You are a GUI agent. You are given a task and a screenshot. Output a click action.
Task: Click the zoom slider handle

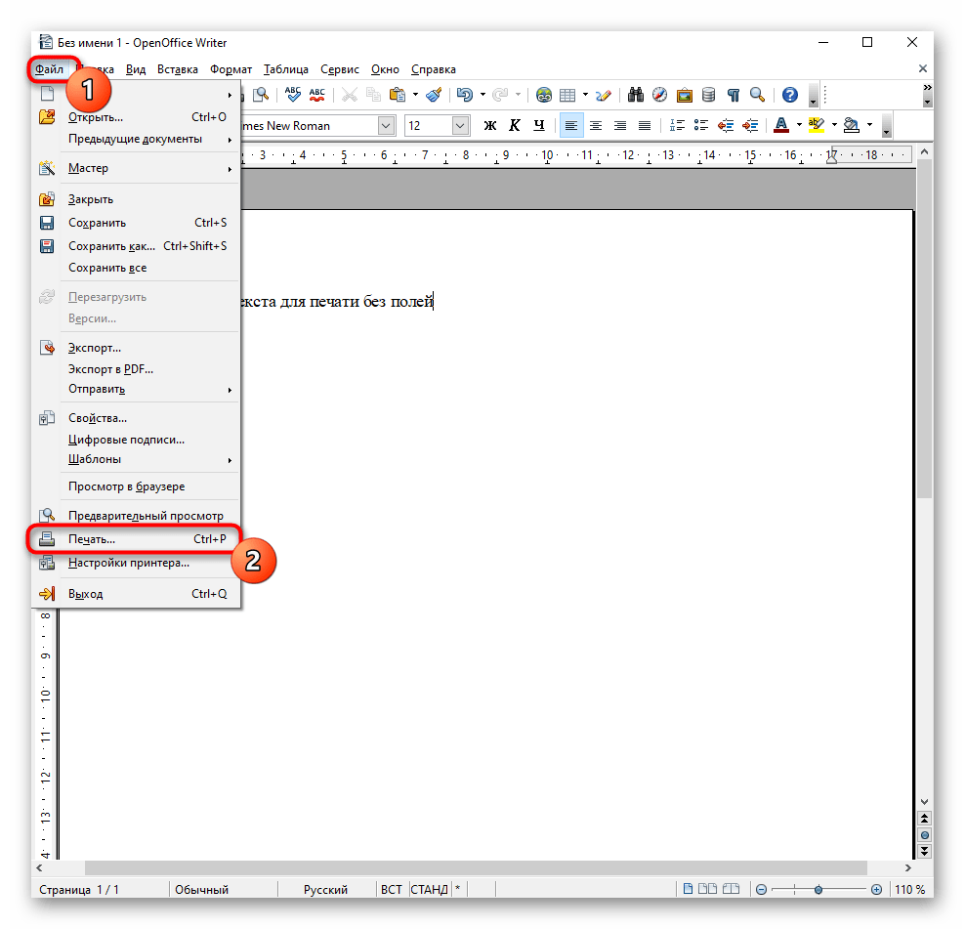point(818,890)
